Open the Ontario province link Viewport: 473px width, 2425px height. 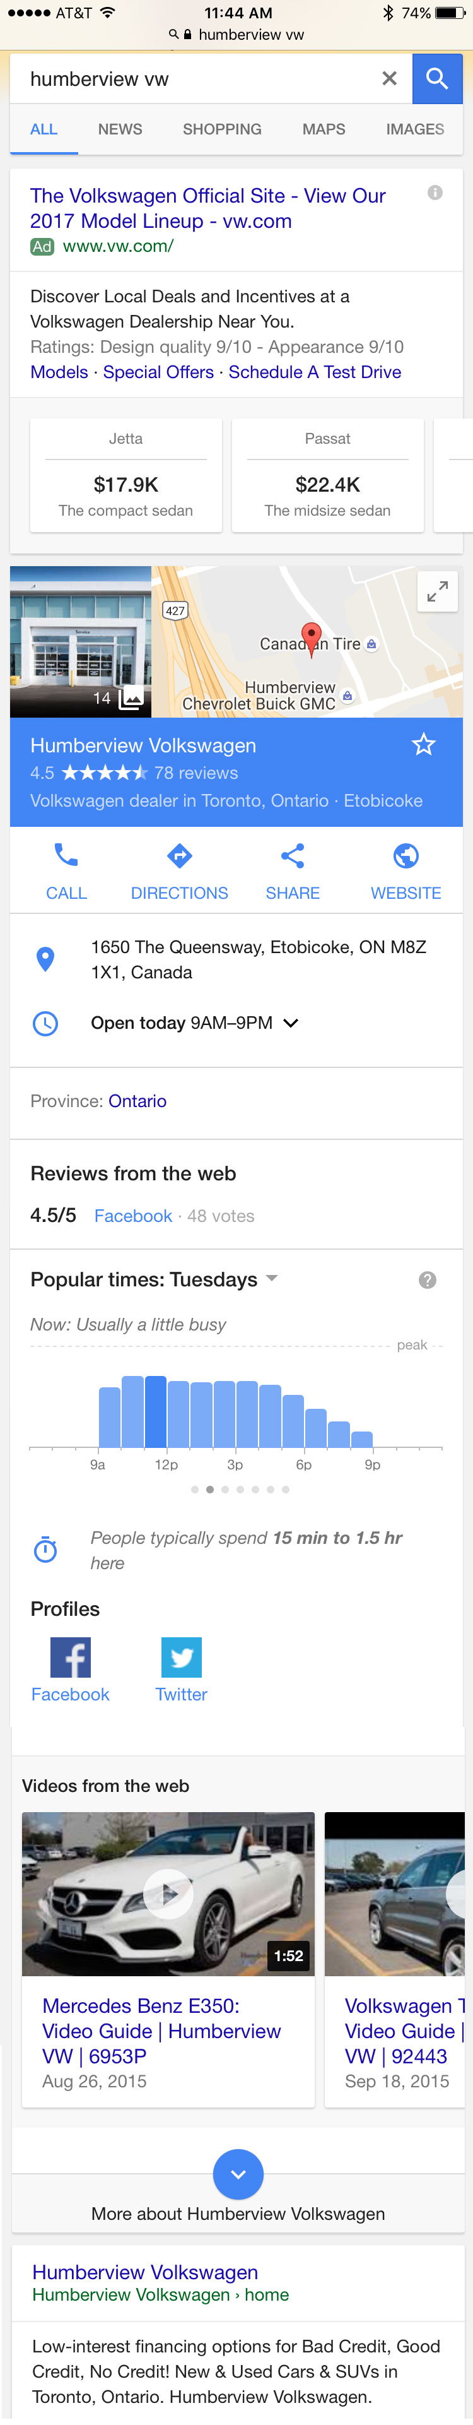[137, 1101]
